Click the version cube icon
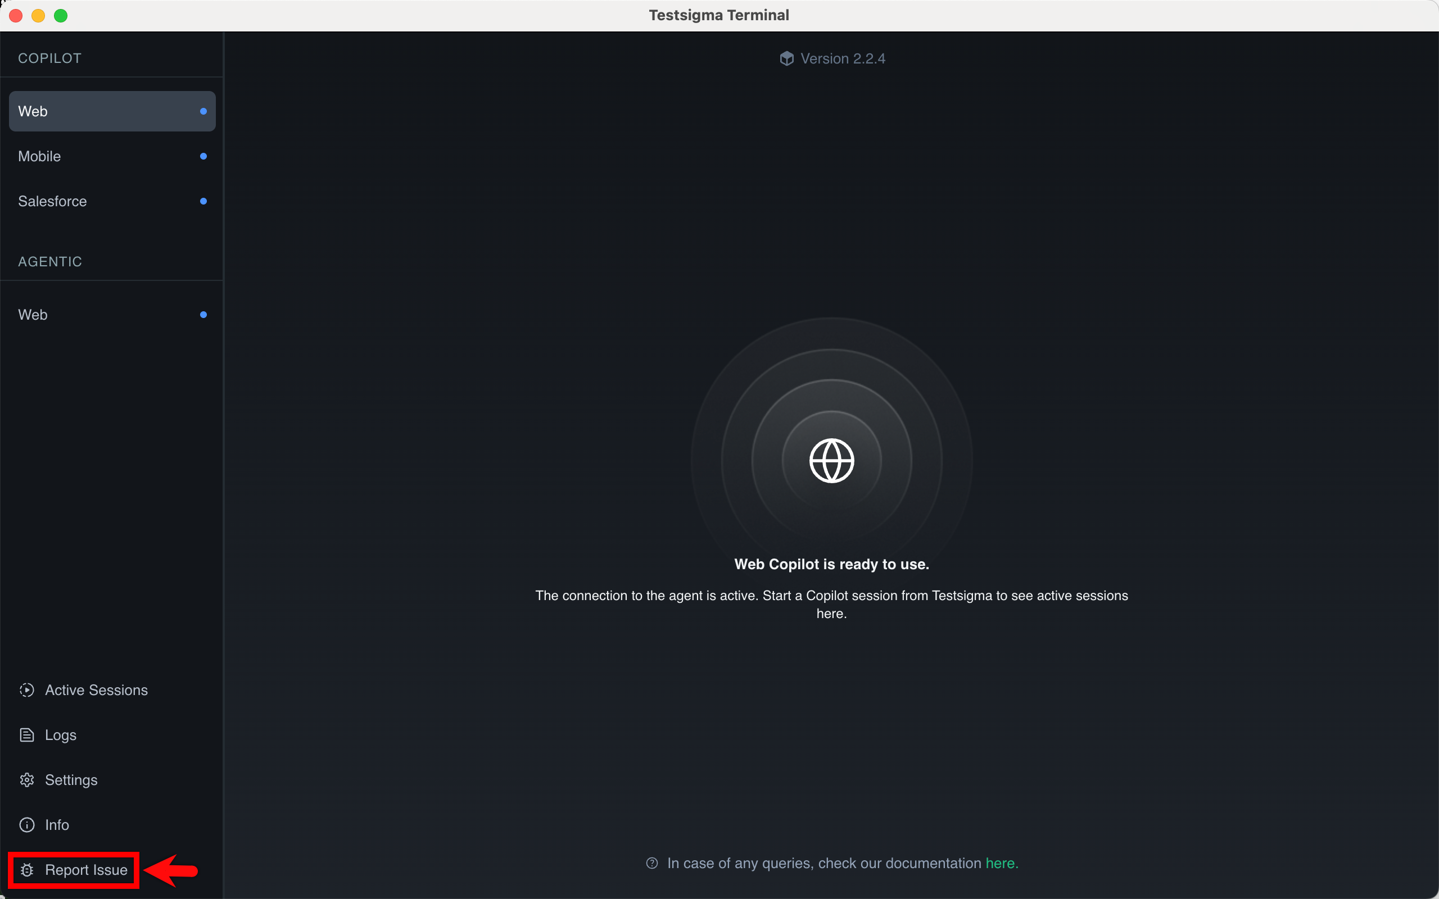Screen dimensions: 1439x899 tap(787, 58)
